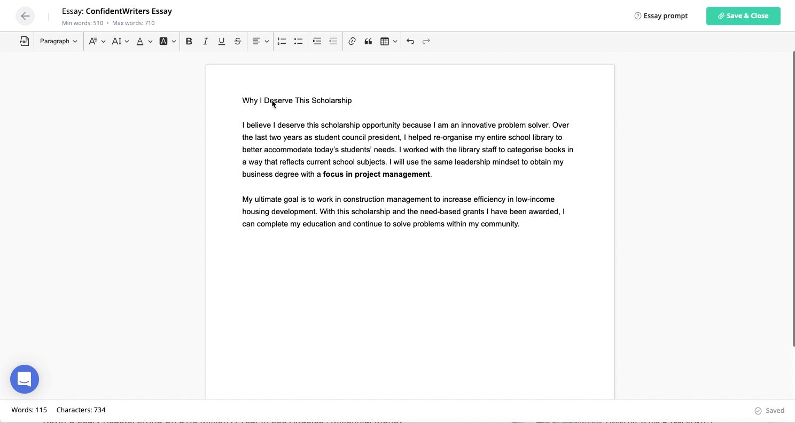795x423 pixels.
Task: Toggle strikethrough formatting
Action: click(x=238, y=41)
